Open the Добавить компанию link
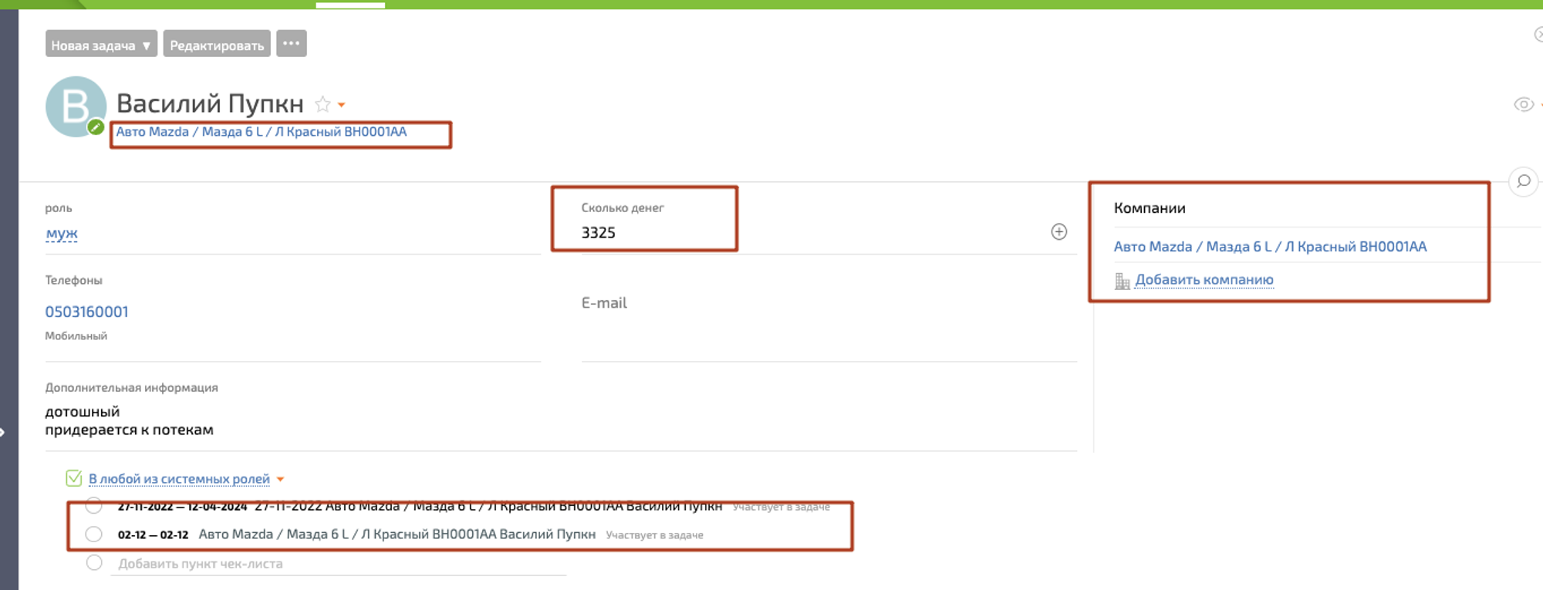The image size is (1543, 590). tap(1204, 280)
